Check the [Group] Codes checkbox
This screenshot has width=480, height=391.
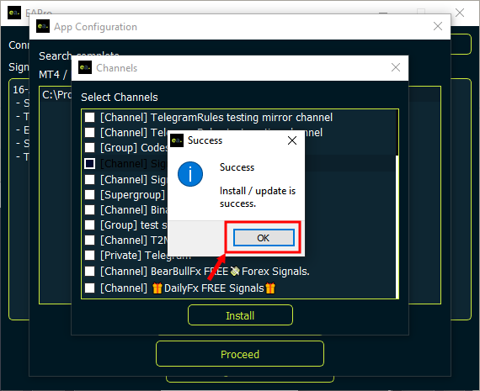[90, 148]
